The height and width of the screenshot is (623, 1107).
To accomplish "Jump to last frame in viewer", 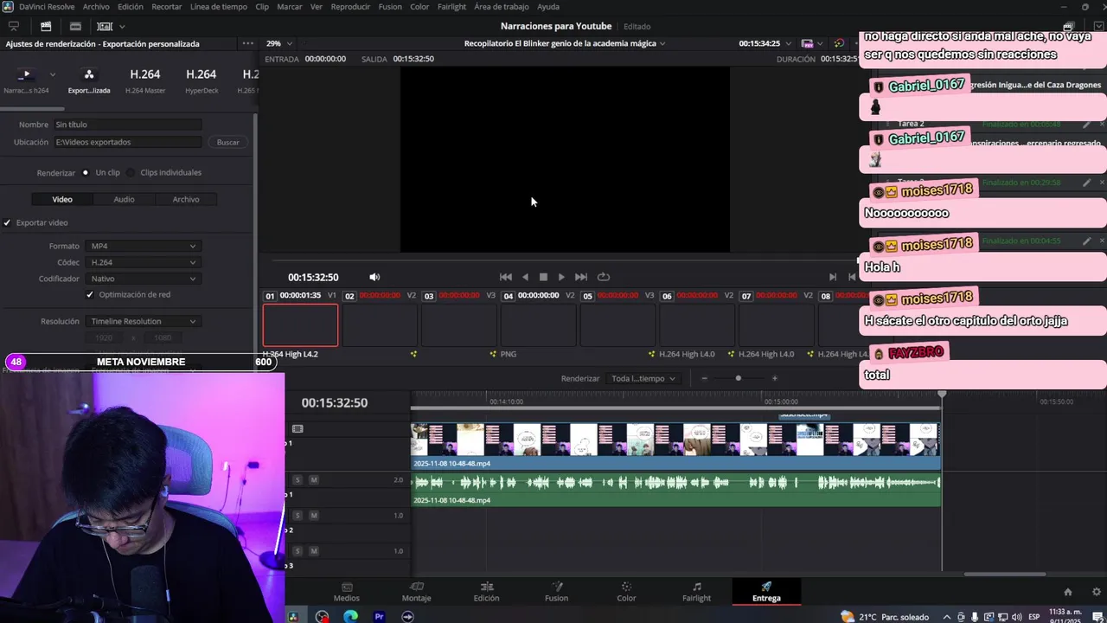I will tap(581, 277).
